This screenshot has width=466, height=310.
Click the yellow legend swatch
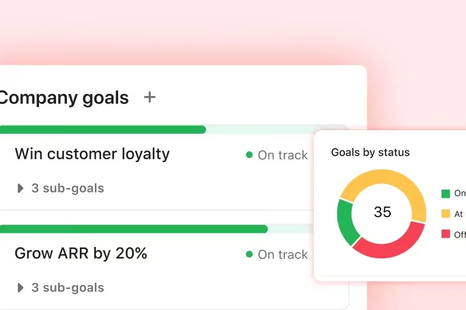click(x=446, y=213)
